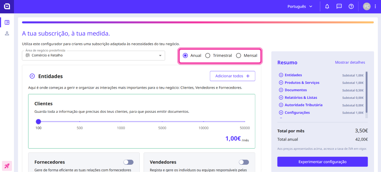The width and height of the screenshot is (381, 172).
Task: Click the PC user avatar
Action: [367, 6]
